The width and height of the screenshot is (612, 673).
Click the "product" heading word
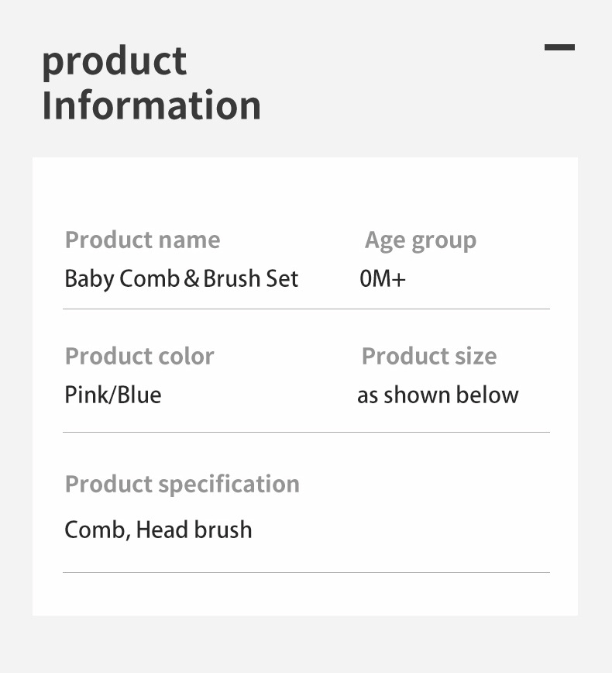114,61
